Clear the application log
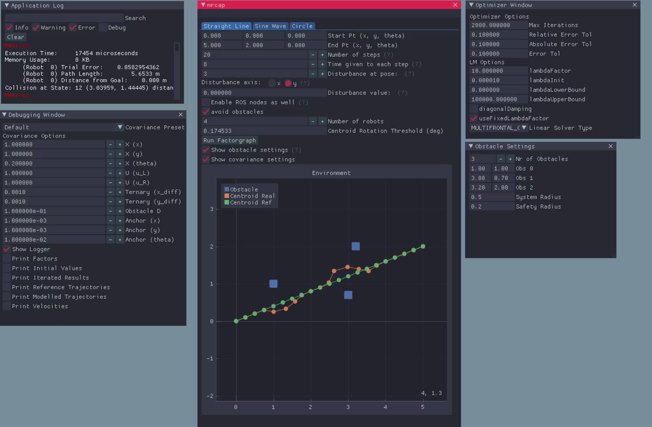 click(16, 37)
